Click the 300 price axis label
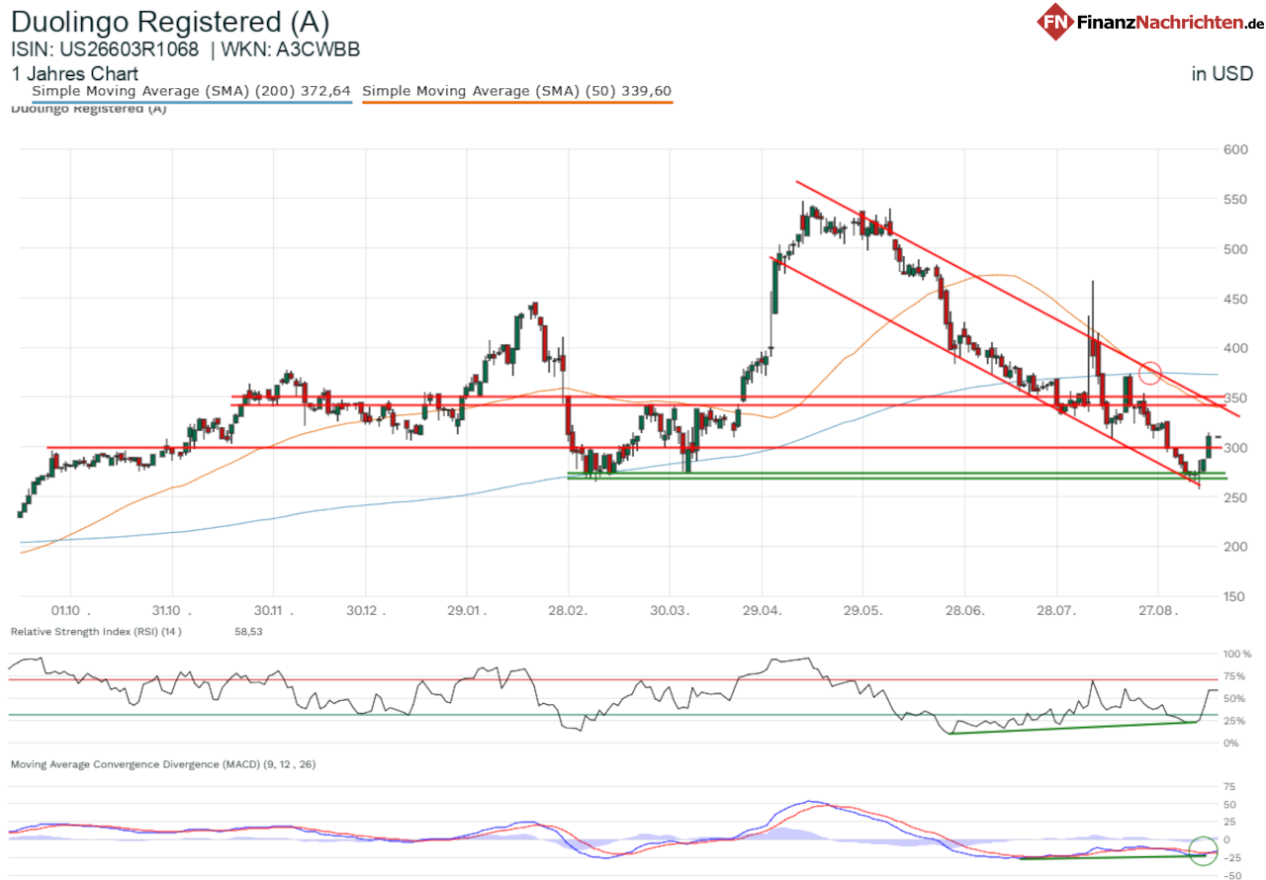The width and height of the screenshot is (1266, 880). 1234,447
